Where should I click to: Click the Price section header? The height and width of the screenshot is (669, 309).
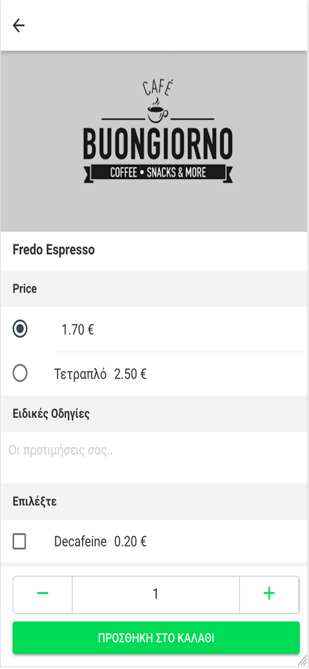(25, 289)
